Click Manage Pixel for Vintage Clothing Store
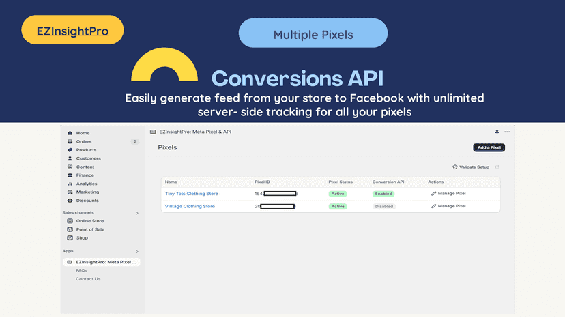565x318 pixels. (x=452, y=206)
